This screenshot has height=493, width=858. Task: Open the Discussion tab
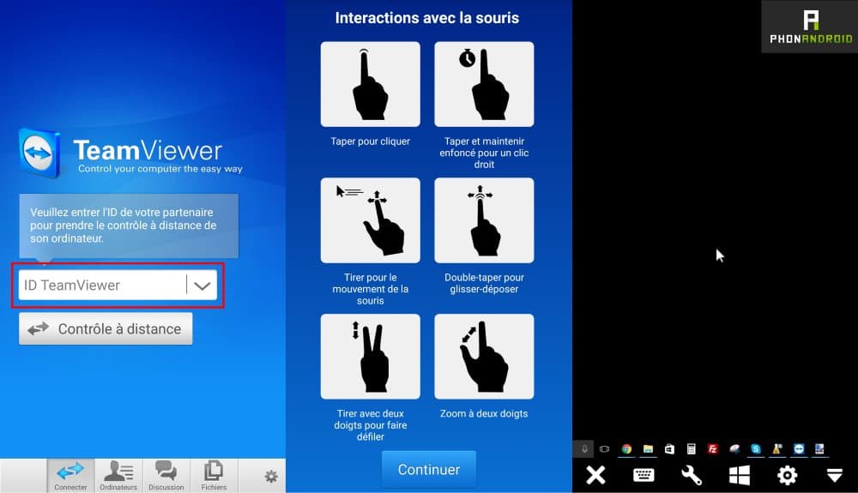tap(166, 476)
